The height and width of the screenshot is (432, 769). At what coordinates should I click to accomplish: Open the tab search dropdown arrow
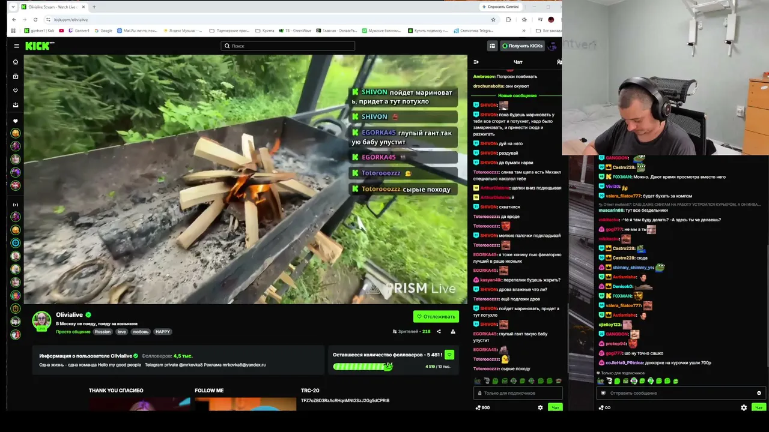[x=13, y=7]
